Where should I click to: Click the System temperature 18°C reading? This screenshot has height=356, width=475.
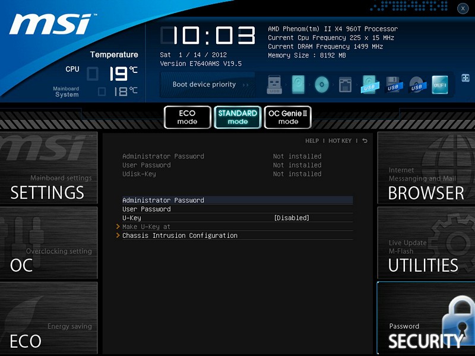tap(125, 91)
